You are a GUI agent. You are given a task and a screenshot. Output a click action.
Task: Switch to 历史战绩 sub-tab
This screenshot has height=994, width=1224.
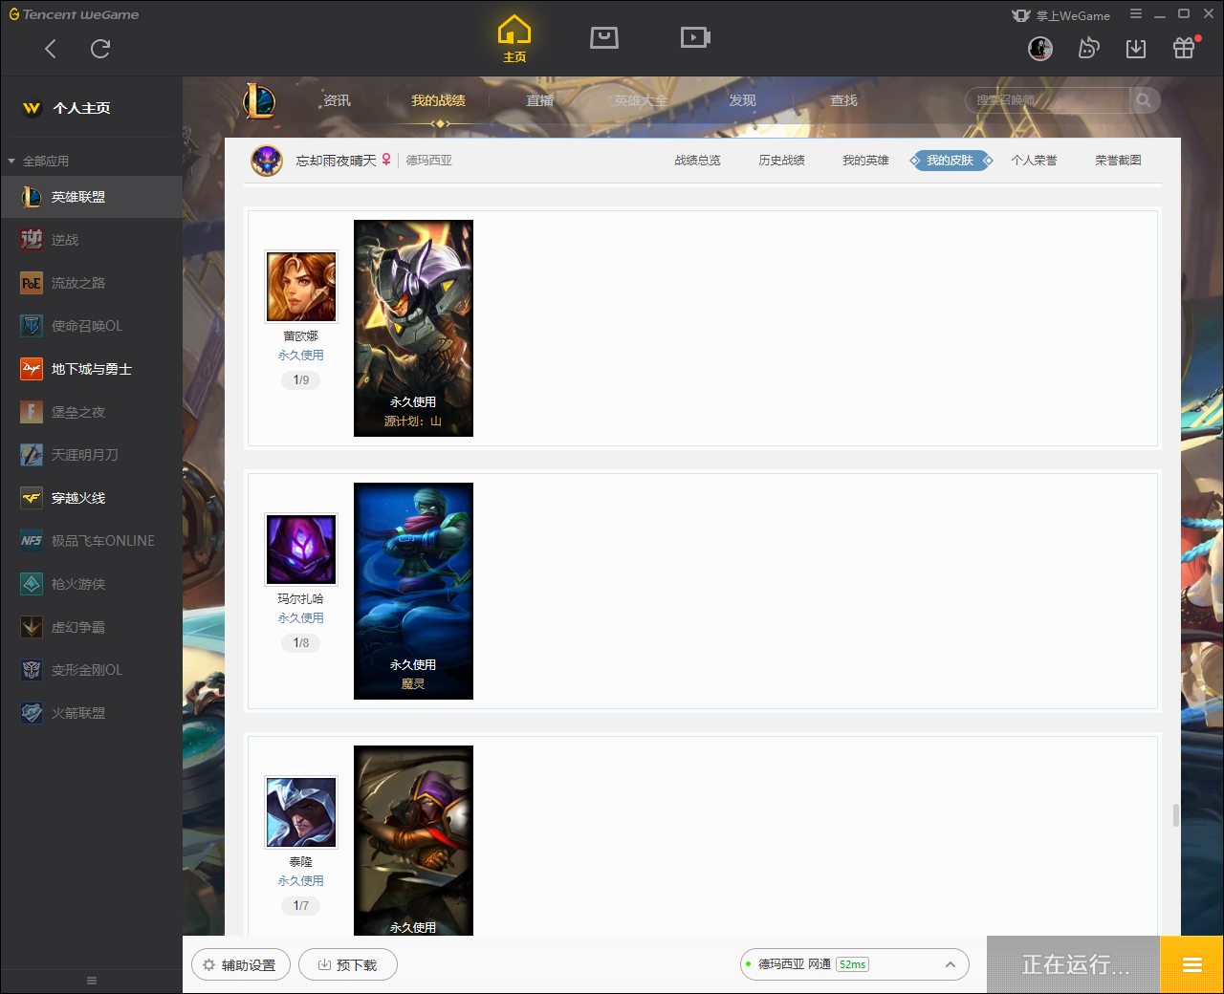[x=781, y=161]
